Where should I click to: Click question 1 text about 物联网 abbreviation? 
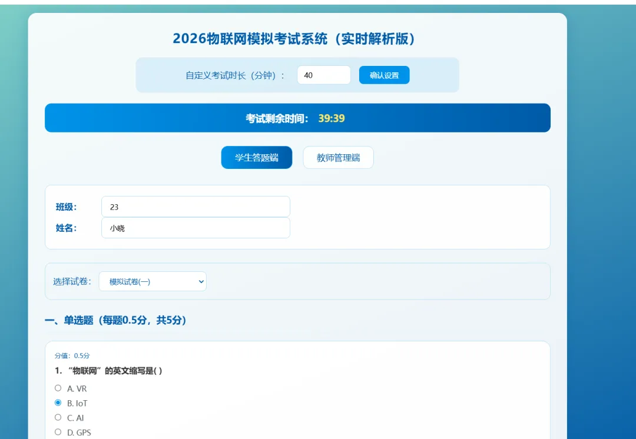109,371
